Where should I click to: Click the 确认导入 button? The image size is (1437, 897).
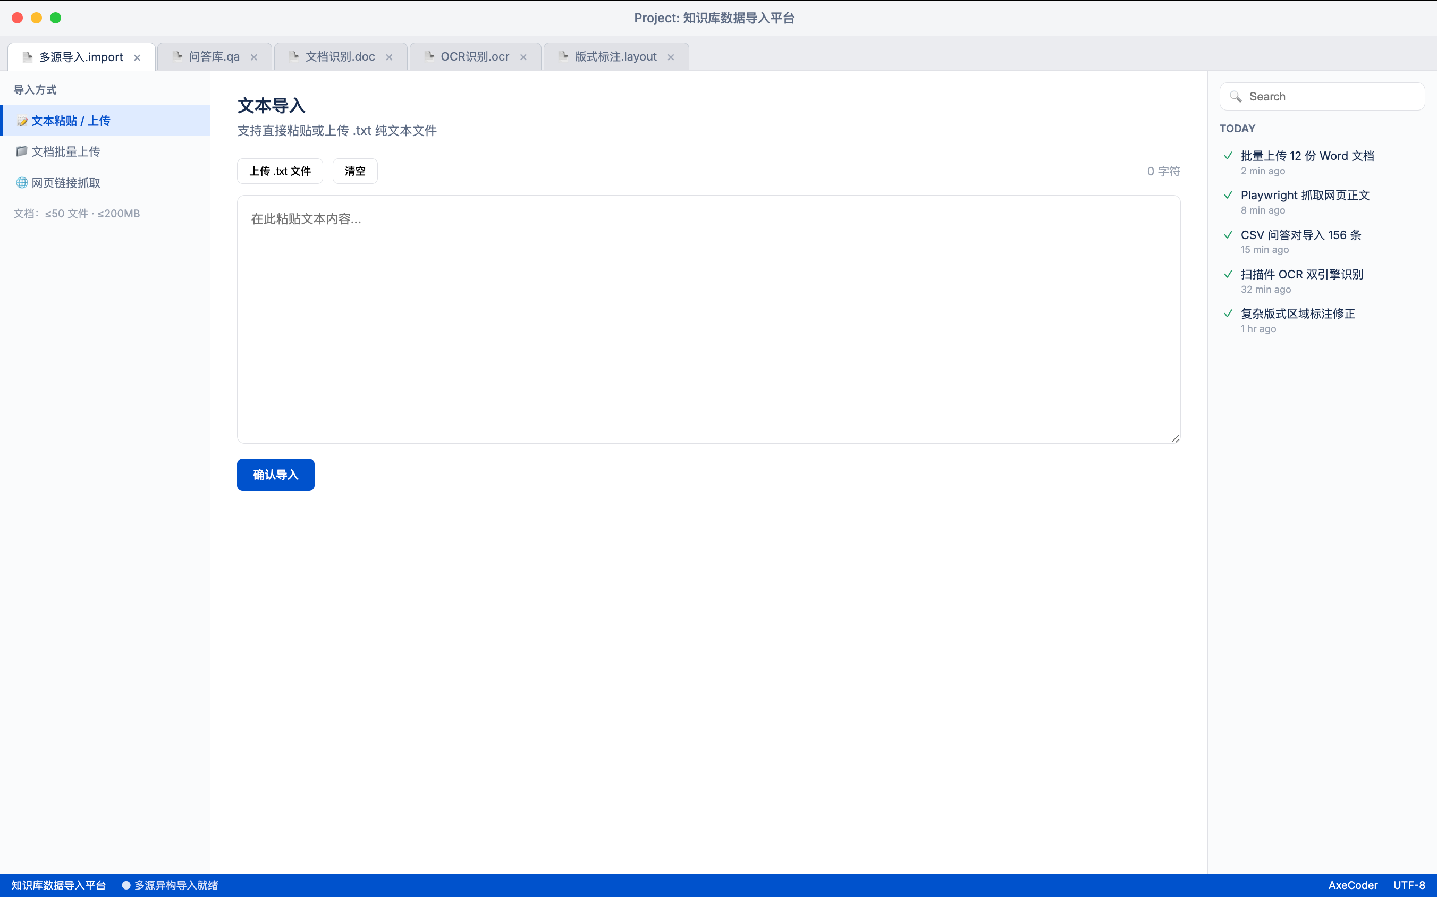pos(275,475)
